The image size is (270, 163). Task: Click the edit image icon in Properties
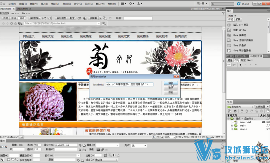(x=98, y=150)
